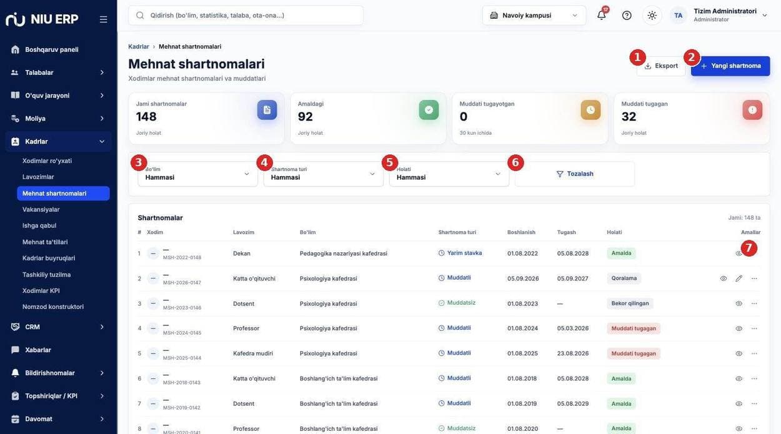
Task: Click the Eksport button
Action: point(661,66)
